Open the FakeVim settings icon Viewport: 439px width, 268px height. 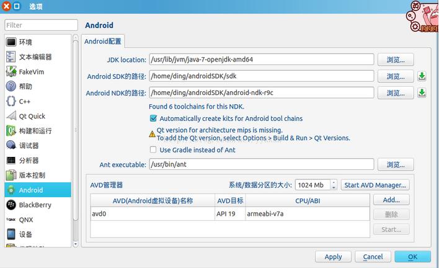pyautogui.click(x=11, y=72)
